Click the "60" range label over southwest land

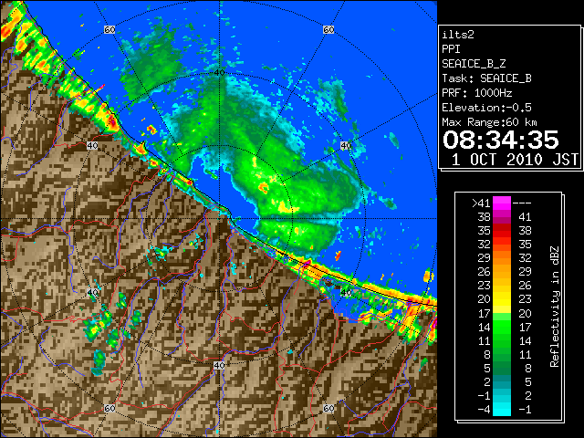click(x=109, y=409)
